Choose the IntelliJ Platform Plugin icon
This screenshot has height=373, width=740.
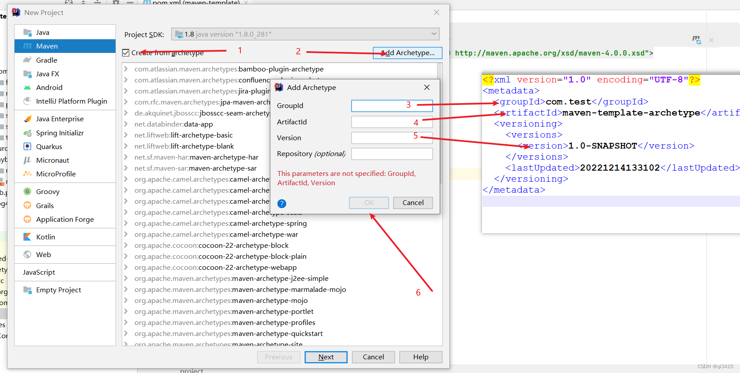click(27, 101)
